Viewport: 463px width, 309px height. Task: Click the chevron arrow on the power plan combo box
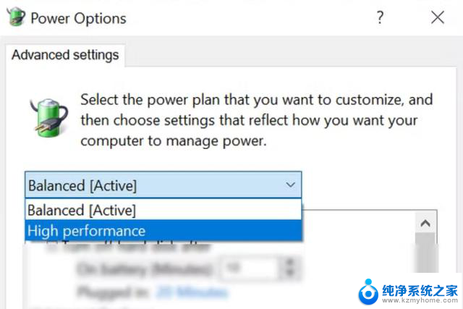[x=291, y=185]
